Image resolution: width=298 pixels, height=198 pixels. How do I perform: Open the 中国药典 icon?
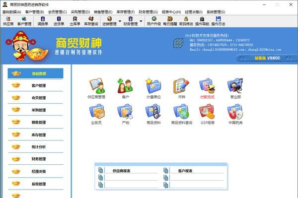coord(235,114)
